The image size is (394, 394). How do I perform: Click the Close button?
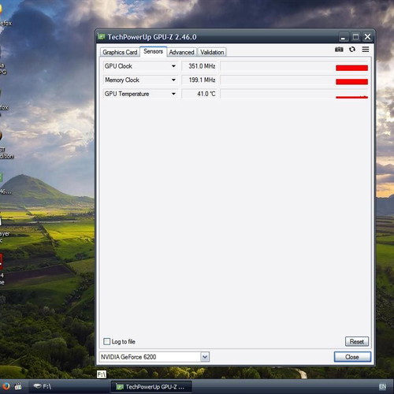click(x=352, y=357)
